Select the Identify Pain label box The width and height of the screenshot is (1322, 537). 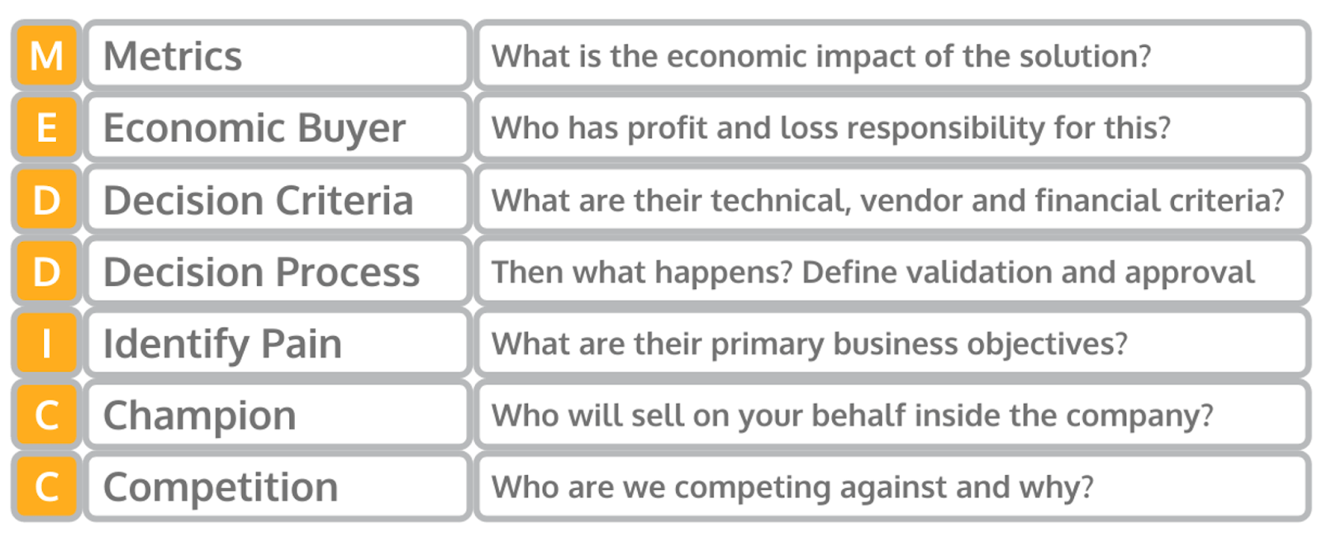point(278,343)
